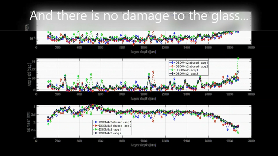Click the y-axis tick "3.5" on the bottom plot
Screen dimensions: 278x156
[x=33, y=115]
